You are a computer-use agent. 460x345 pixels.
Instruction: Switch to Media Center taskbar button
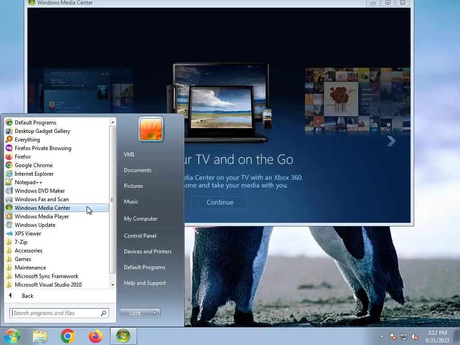click(124, 336)
